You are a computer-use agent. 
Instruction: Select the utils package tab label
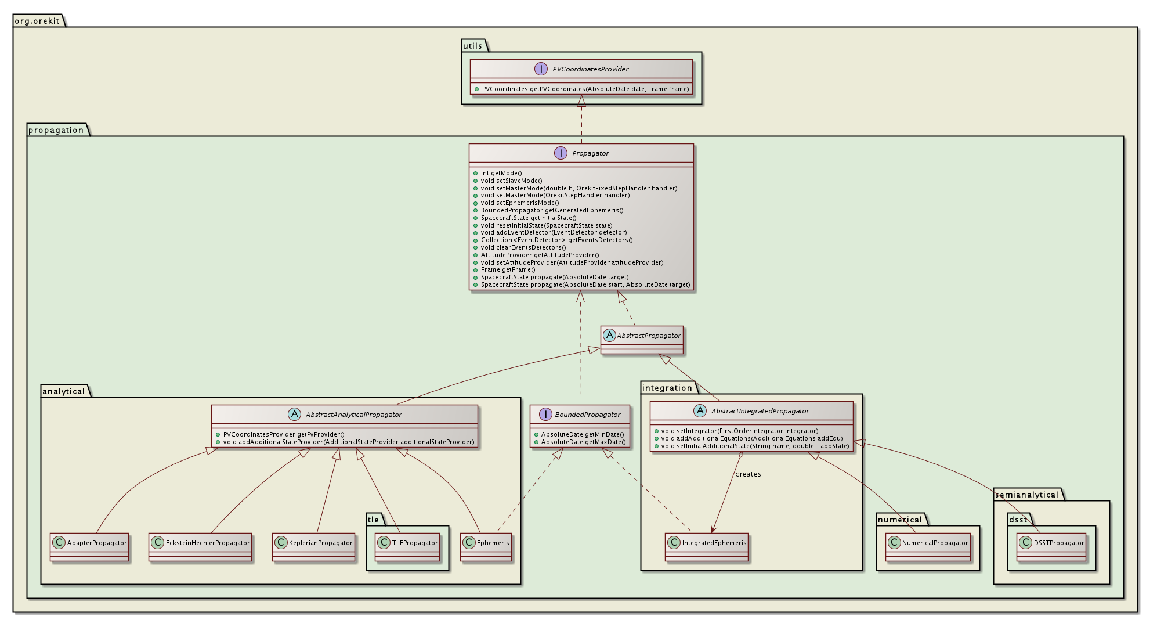472,46
